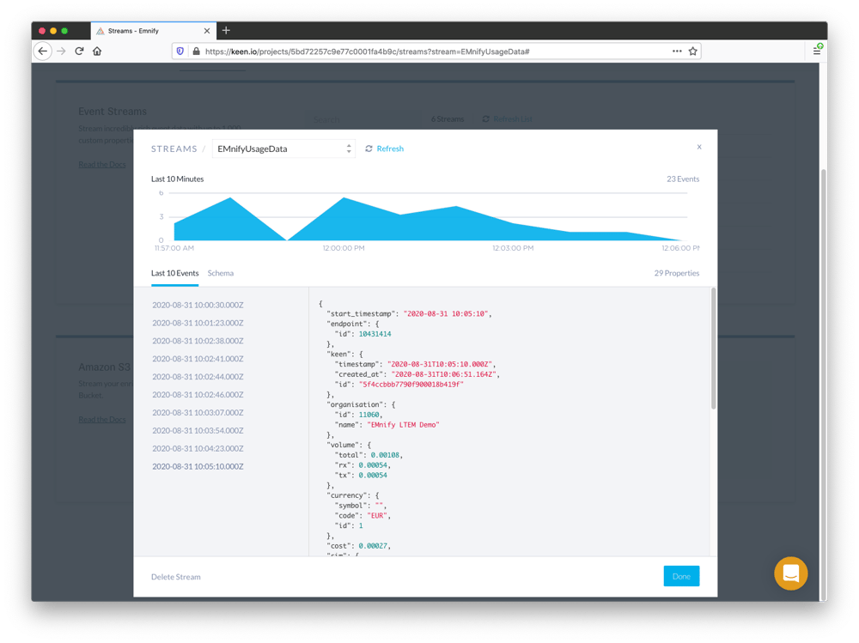859x643 pixels.
Task: Switch to the Last 10 Events tab
Action: [174, 273]
